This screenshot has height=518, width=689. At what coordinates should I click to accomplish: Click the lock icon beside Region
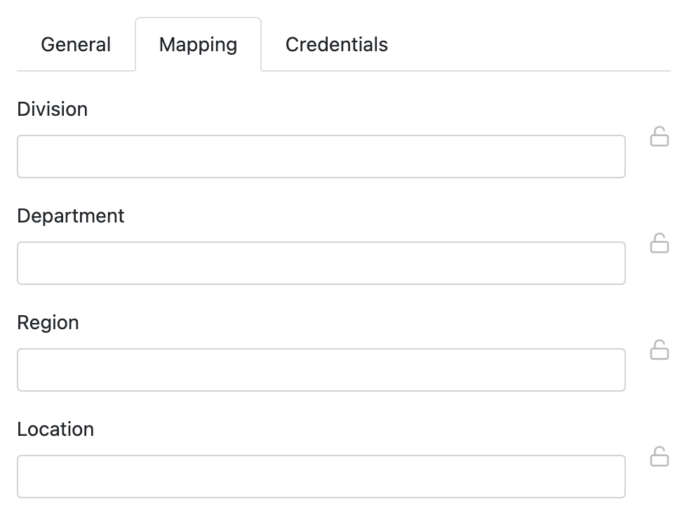(x=659, y=350)
